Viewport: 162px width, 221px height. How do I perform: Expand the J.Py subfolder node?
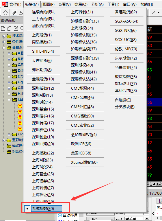[x=9, y=135]
